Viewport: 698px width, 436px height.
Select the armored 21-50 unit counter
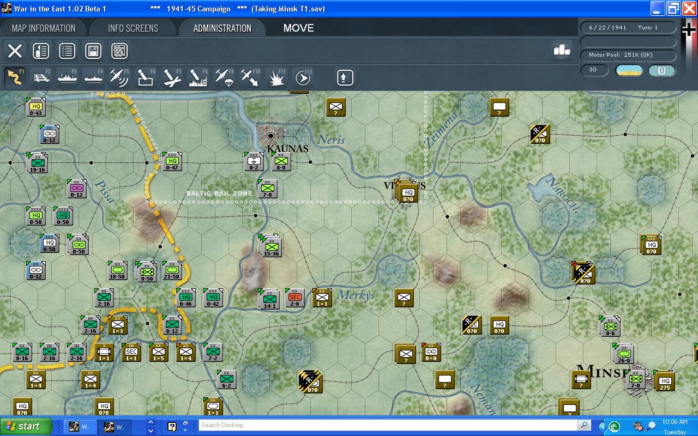(172, 270)
